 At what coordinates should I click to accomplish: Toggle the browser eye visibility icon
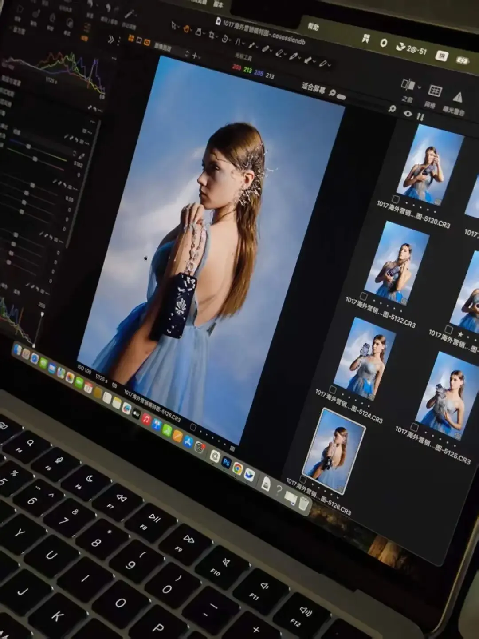(x=408, y=113)
